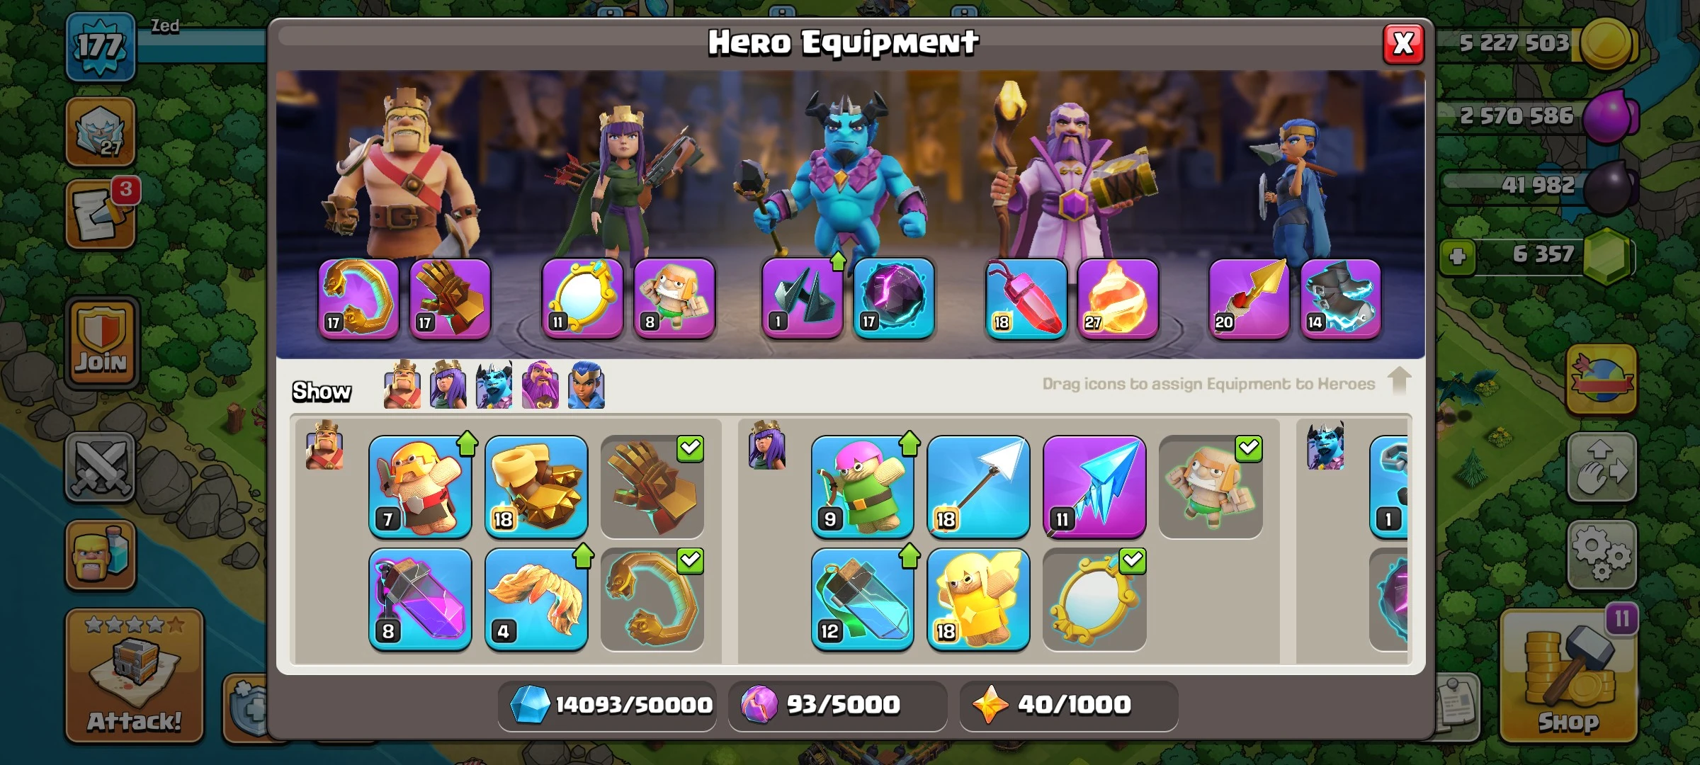This screenshot has width=1700, height=765.
Task: Select the Frozen Arrow equipment level 11
Action: click(1094, 487)
